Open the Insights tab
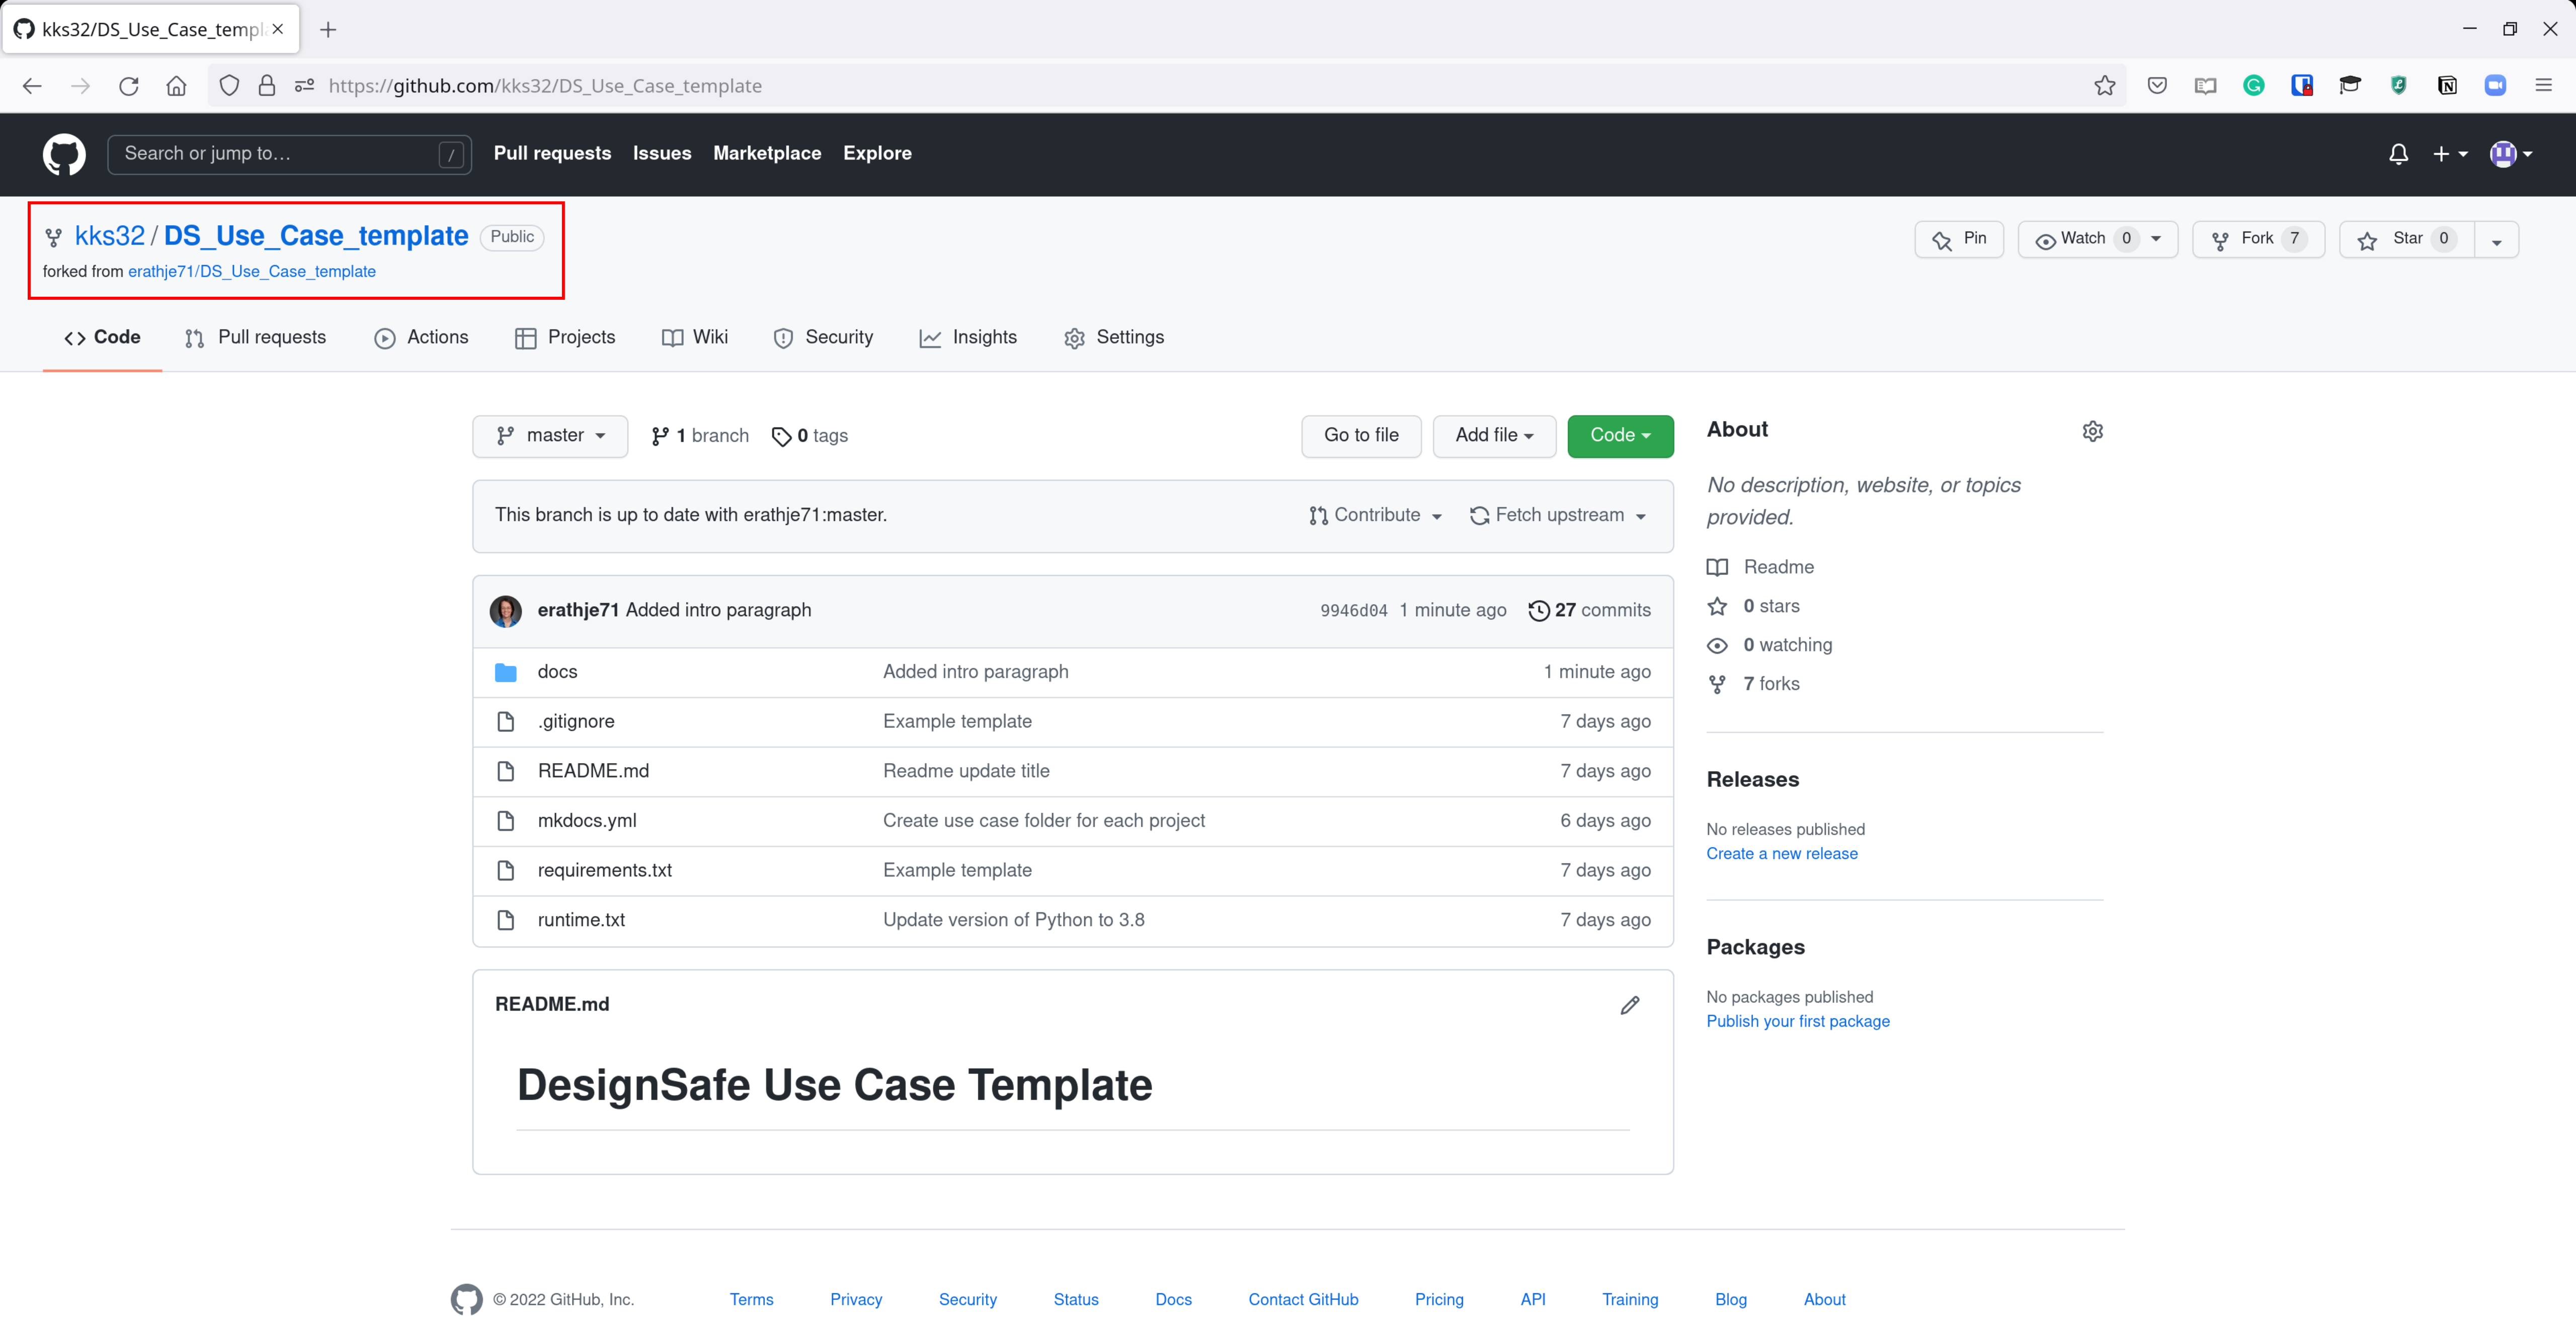 tap(968, 338)
